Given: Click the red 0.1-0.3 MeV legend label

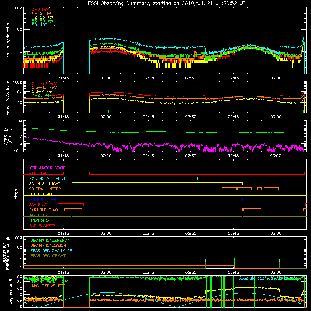Looking at the screenshot, I should coord(44,84).
